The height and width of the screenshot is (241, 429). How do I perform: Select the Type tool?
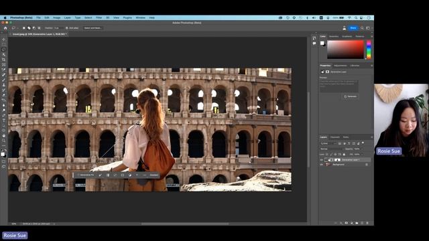pyautogui.click(x=3, y=120)
